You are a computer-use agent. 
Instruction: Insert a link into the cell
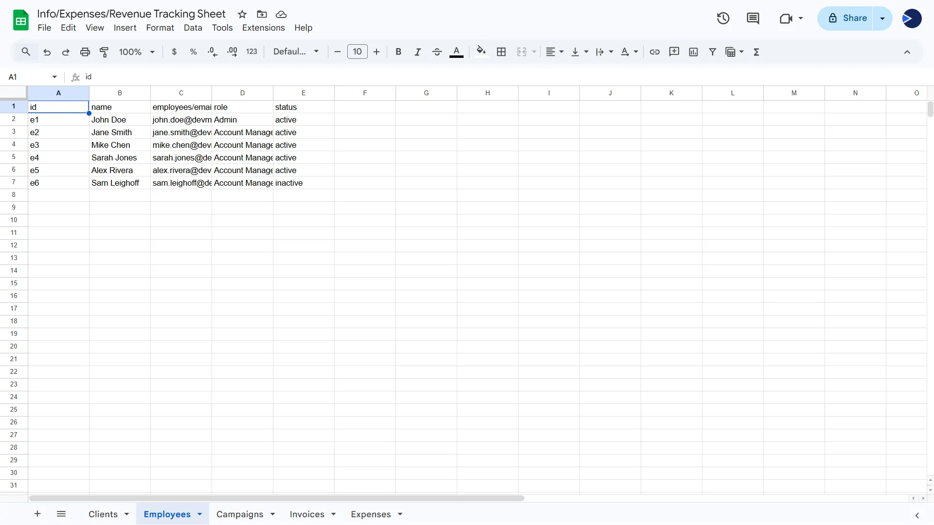(x=654, y=52)
